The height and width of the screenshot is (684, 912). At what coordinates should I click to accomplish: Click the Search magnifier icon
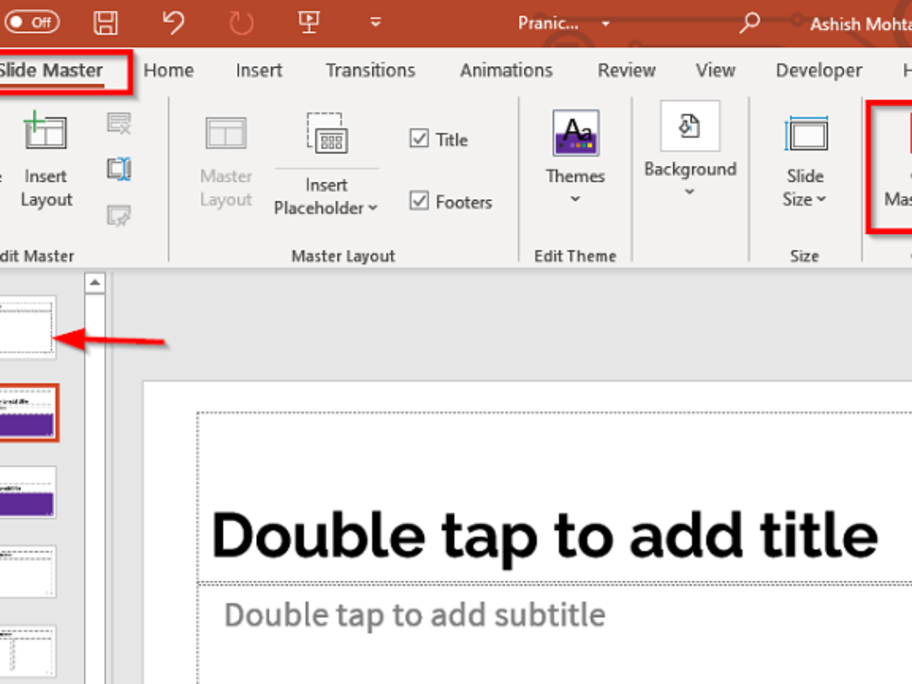pos(749,24)
